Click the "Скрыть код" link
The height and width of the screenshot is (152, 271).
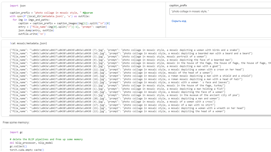[x=179, y=21]
